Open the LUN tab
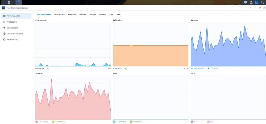 (111, 14)
